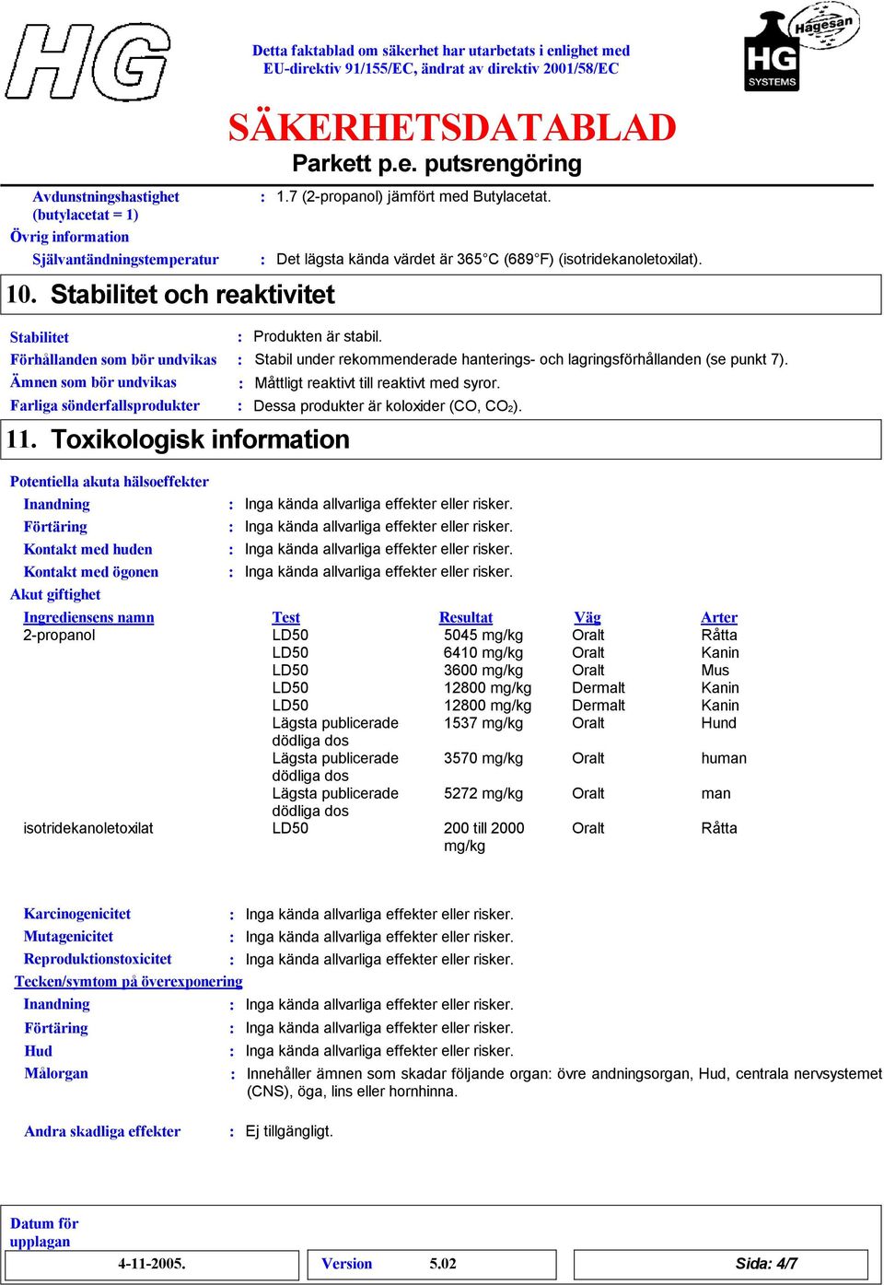Click the Test column header
The height and width of the screenshot is (1285, 884).
point(285,617)
